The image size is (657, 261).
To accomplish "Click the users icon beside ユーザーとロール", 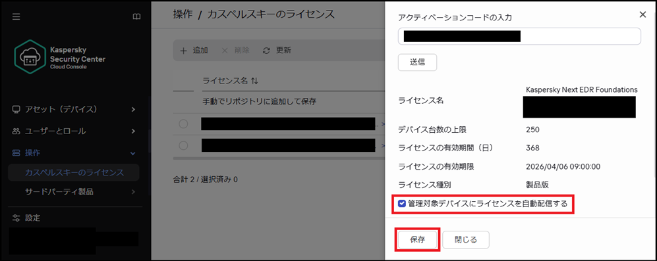I will [x=16, y=131].
